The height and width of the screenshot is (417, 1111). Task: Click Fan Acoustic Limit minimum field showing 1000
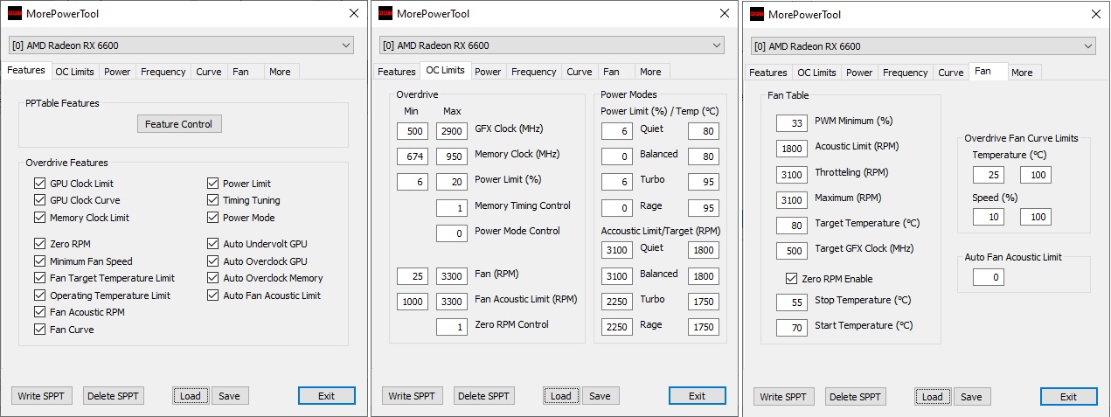tap(413, 302)
